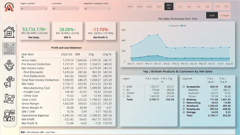Open the Executive view person icon

click(9, 115)
